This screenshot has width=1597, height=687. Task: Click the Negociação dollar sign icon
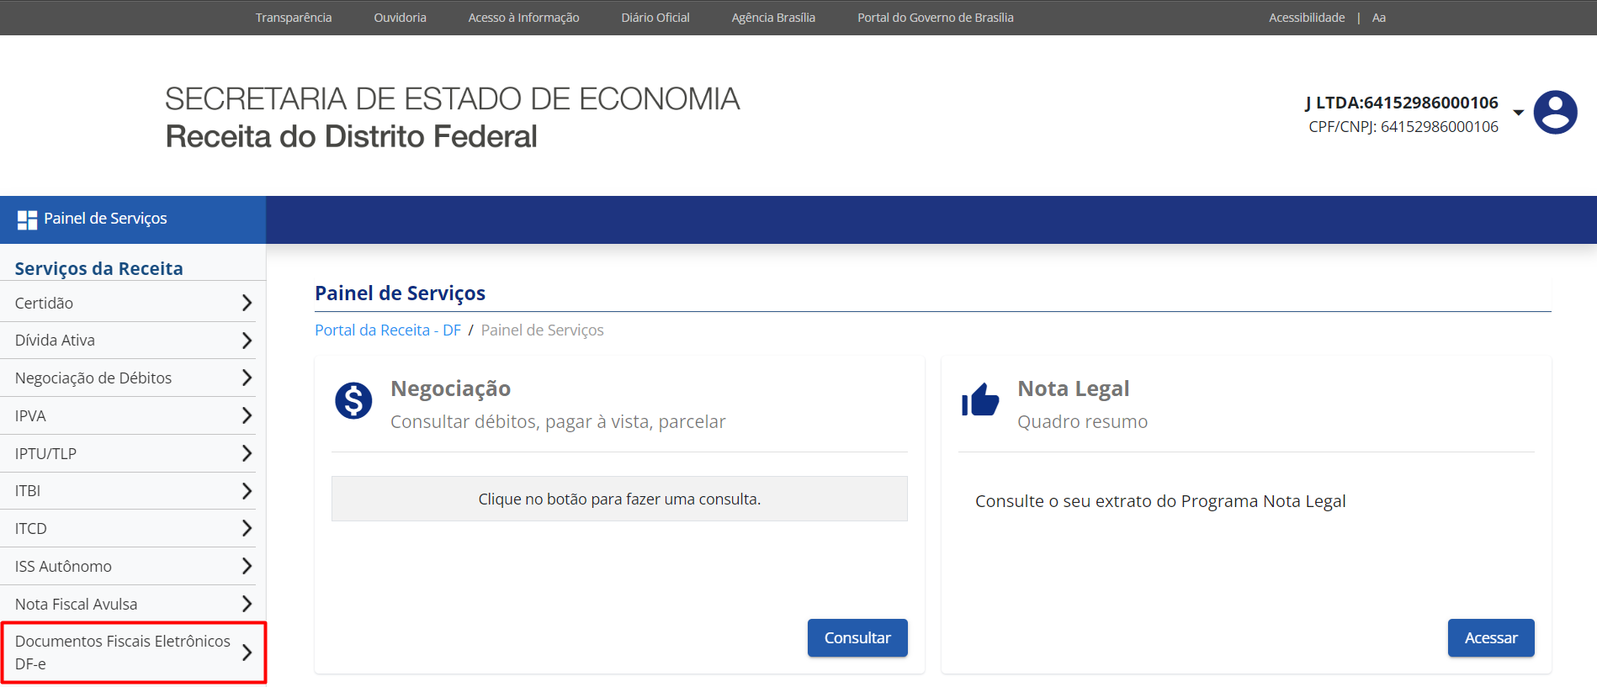coord(353,401)
